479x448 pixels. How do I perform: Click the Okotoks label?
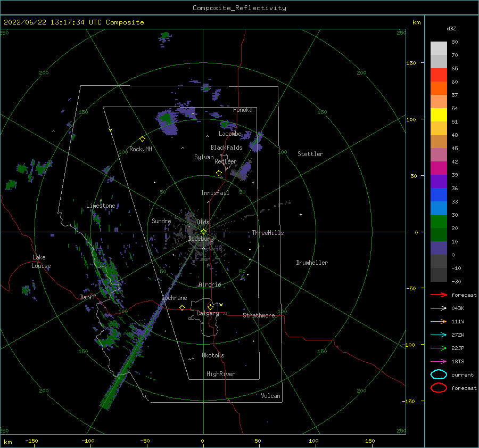213,355
